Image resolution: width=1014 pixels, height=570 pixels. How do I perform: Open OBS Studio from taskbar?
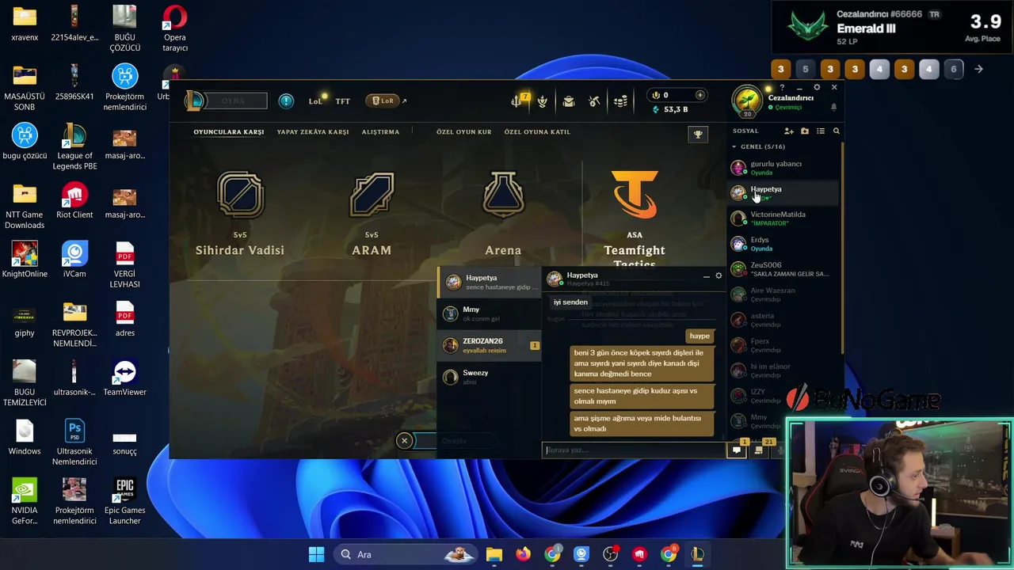(611, 554)
